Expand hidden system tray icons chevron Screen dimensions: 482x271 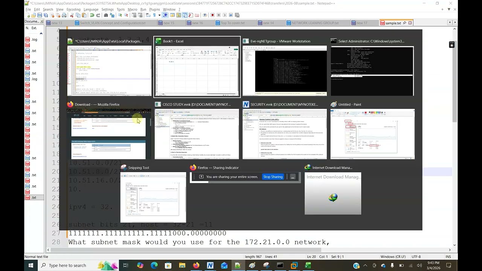[365, 265]
